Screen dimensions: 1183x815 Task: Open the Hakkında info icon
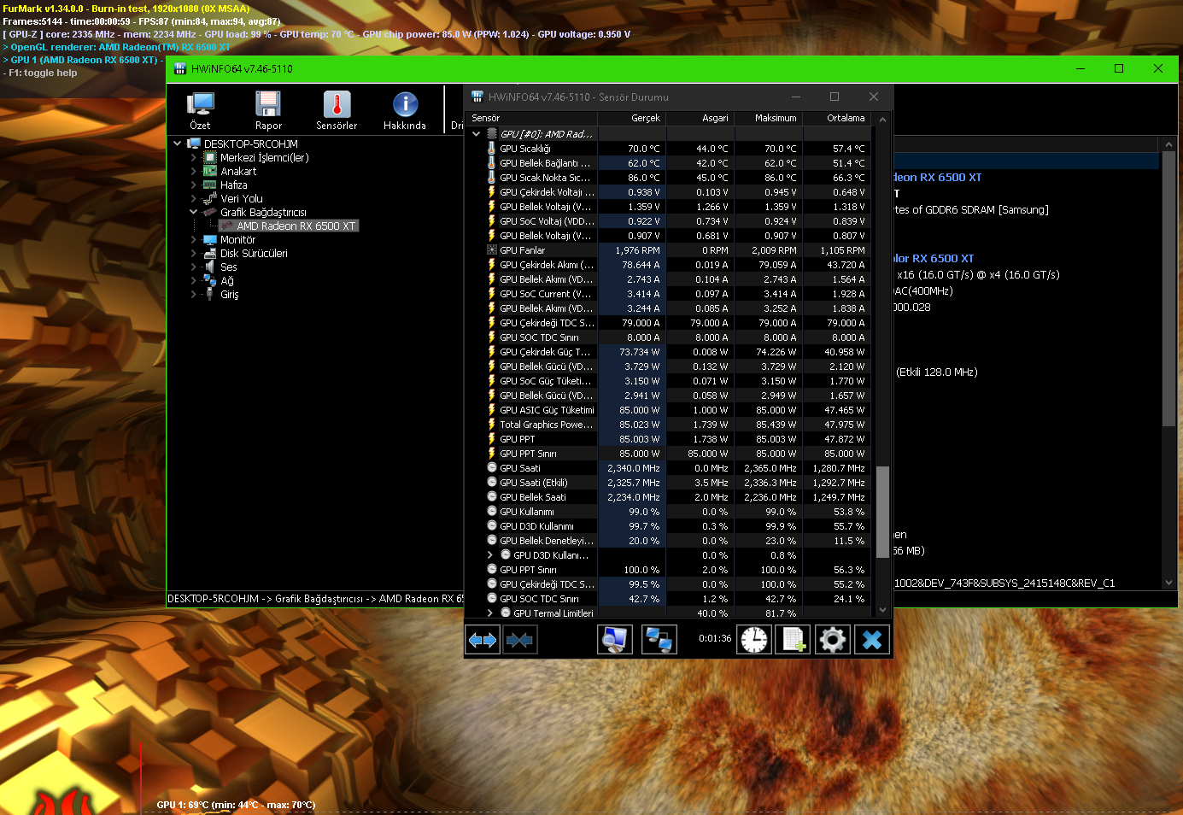coord(405,104)
